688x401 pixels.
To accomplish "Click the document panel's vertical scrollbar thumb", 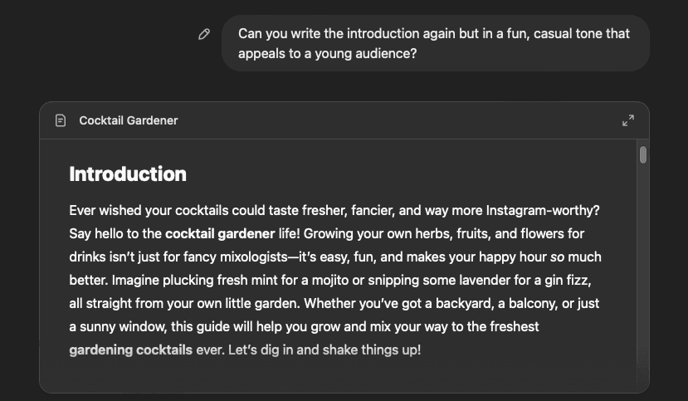I will pyautogui.click(x=643, y=154).
